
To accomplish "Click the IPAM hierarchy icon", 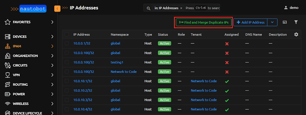I will click(7, 46).
